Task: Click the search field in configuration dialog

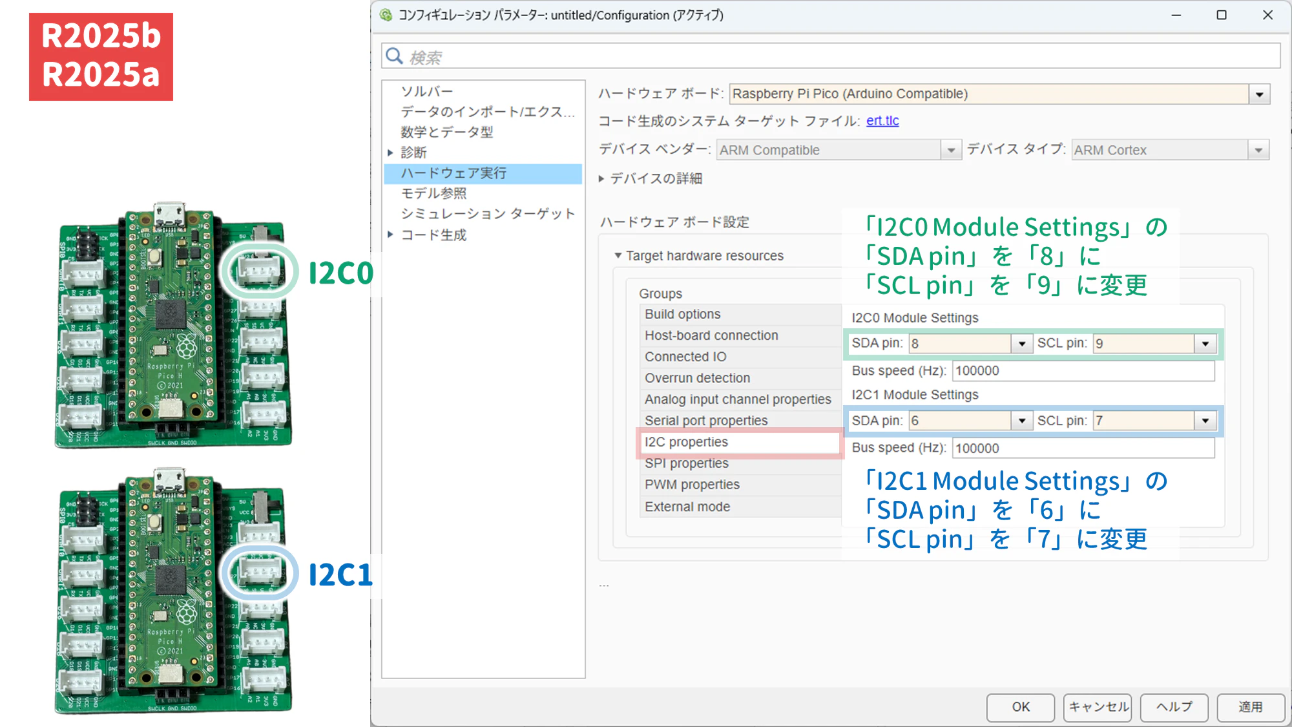Action: pyautogui.click(x=831, y=56)
